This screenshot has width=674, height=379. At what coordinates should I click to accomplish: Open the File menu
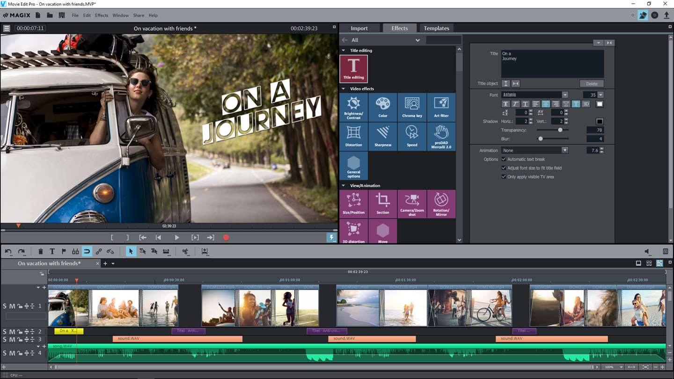(75, 15)
